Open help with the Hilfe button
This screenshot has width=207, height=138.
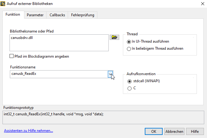[195, 131]
